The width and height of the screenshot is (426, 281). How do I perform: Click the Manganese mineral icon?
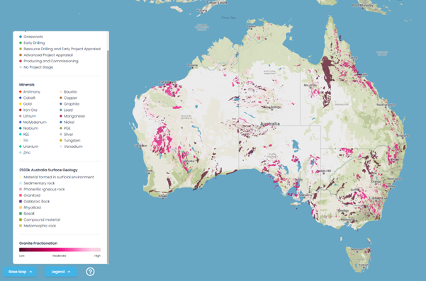(x=61, y=116)
